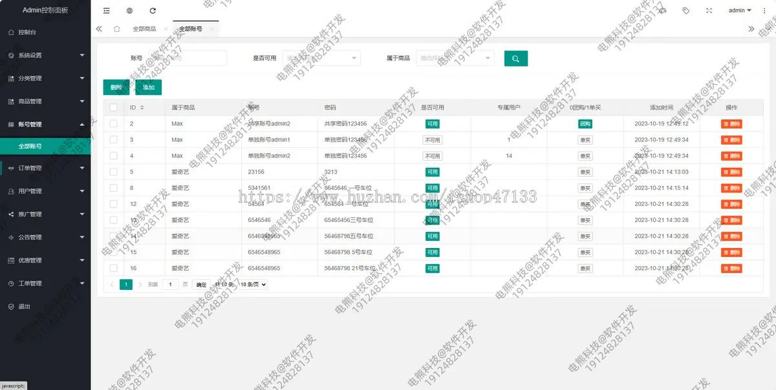The image size is (776, 390).
Task: Click the 确定 pagination confirm button
Action: tap(201, 284)
